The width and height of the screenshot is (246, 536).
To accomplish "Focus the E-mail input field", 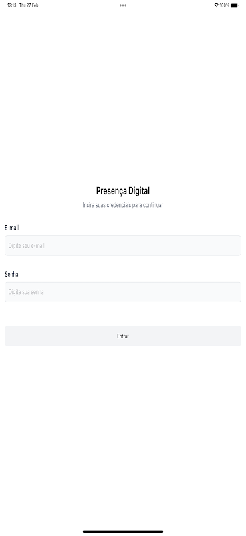I will click(123, 245).
